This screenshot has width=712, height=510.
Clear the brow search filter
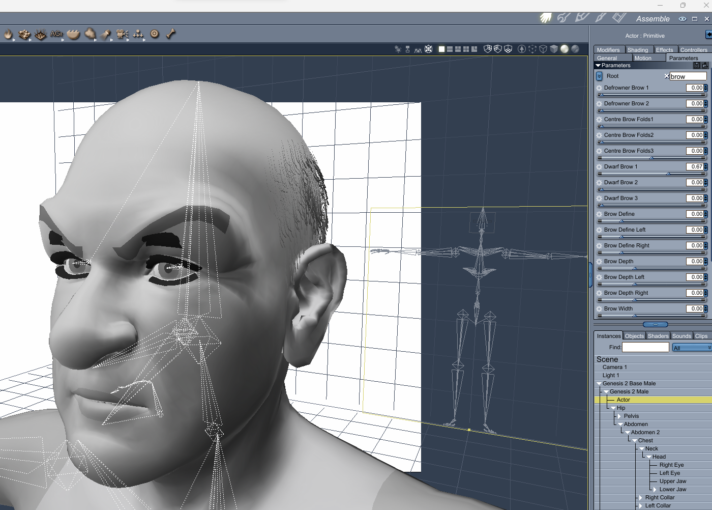(x=667, y=76)
